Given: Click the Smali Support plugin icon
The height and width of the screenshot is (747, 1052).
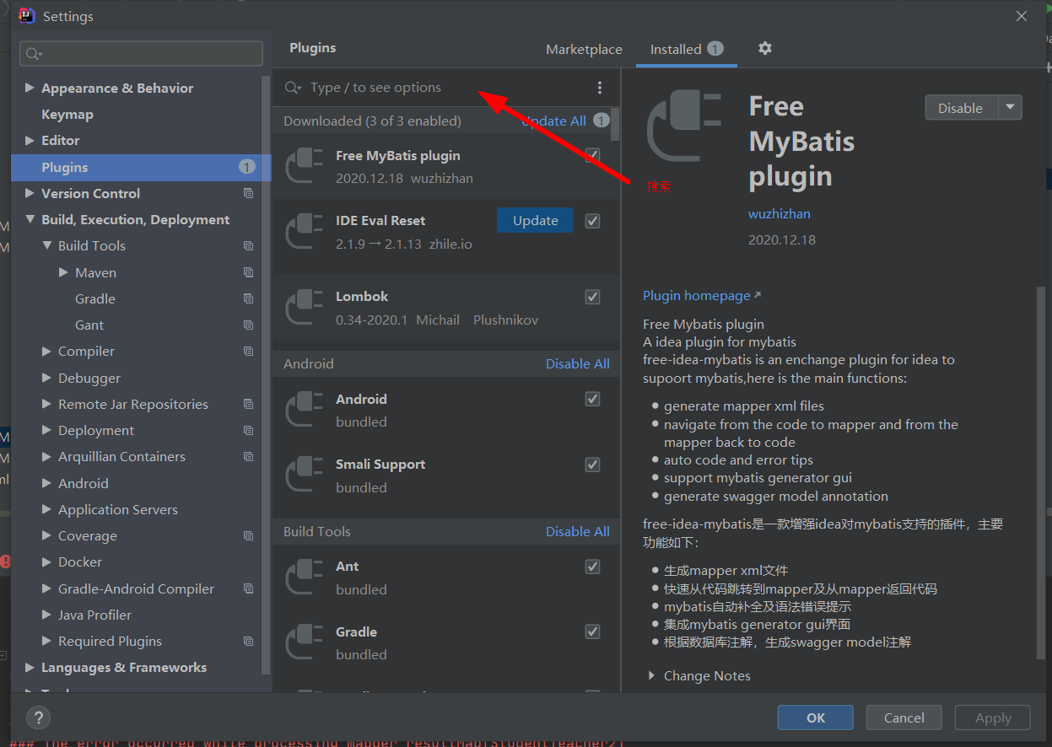Looking at the screenshot, I should tap(305, 474).
